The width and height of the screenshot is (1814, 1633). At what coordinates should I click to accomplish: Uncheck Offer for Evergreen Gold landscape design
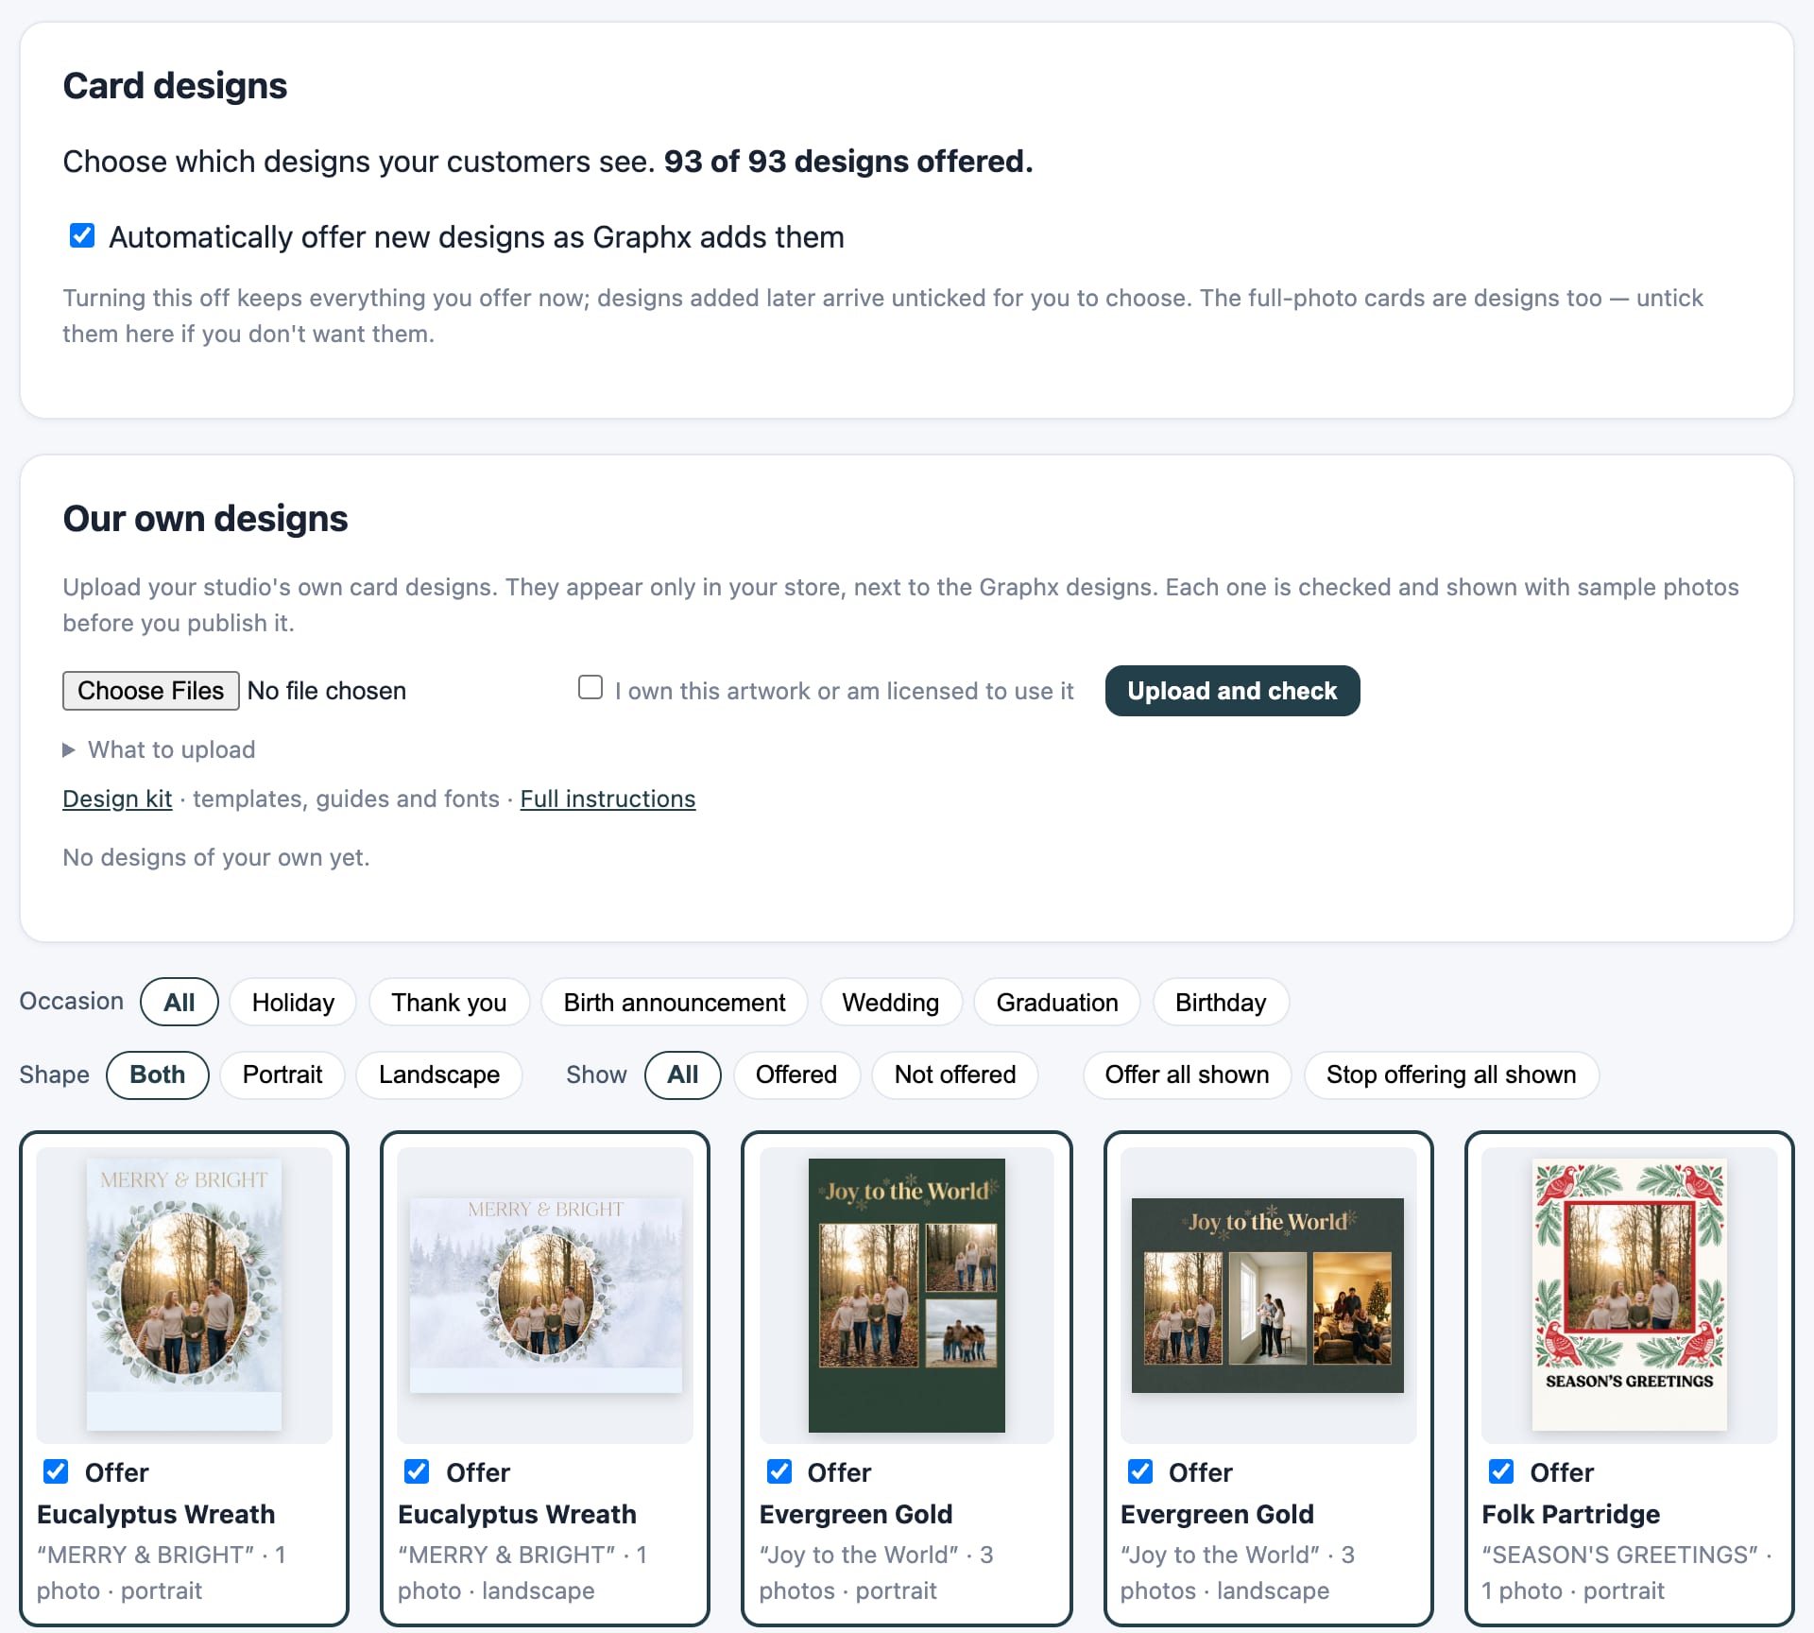coord(1139,1471)
